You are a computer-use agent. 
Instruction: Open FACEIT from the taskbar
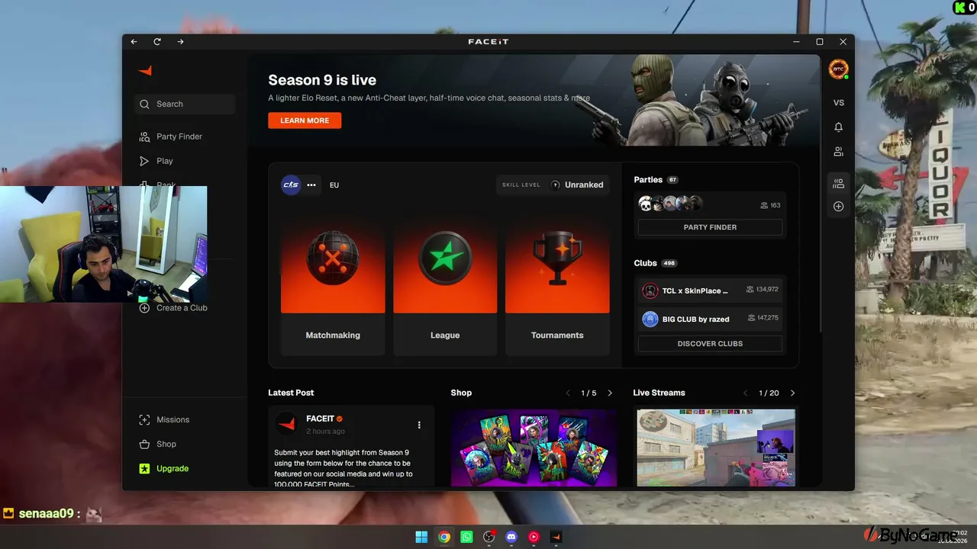pos(556,537)
